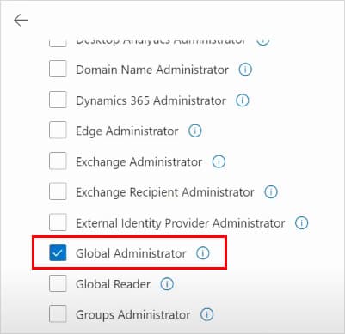Click the Edge Administrator label text
The width and height of the screenshot is (345, 334).
[127, 131]
